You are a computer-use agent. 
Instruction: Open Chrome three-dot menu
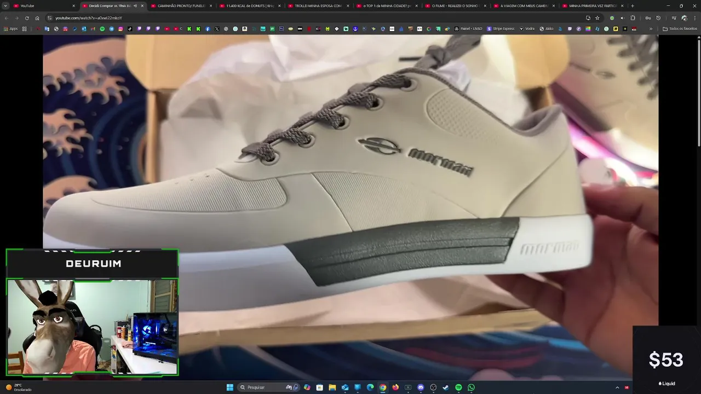pyautogui.click(x=694, y=18)
